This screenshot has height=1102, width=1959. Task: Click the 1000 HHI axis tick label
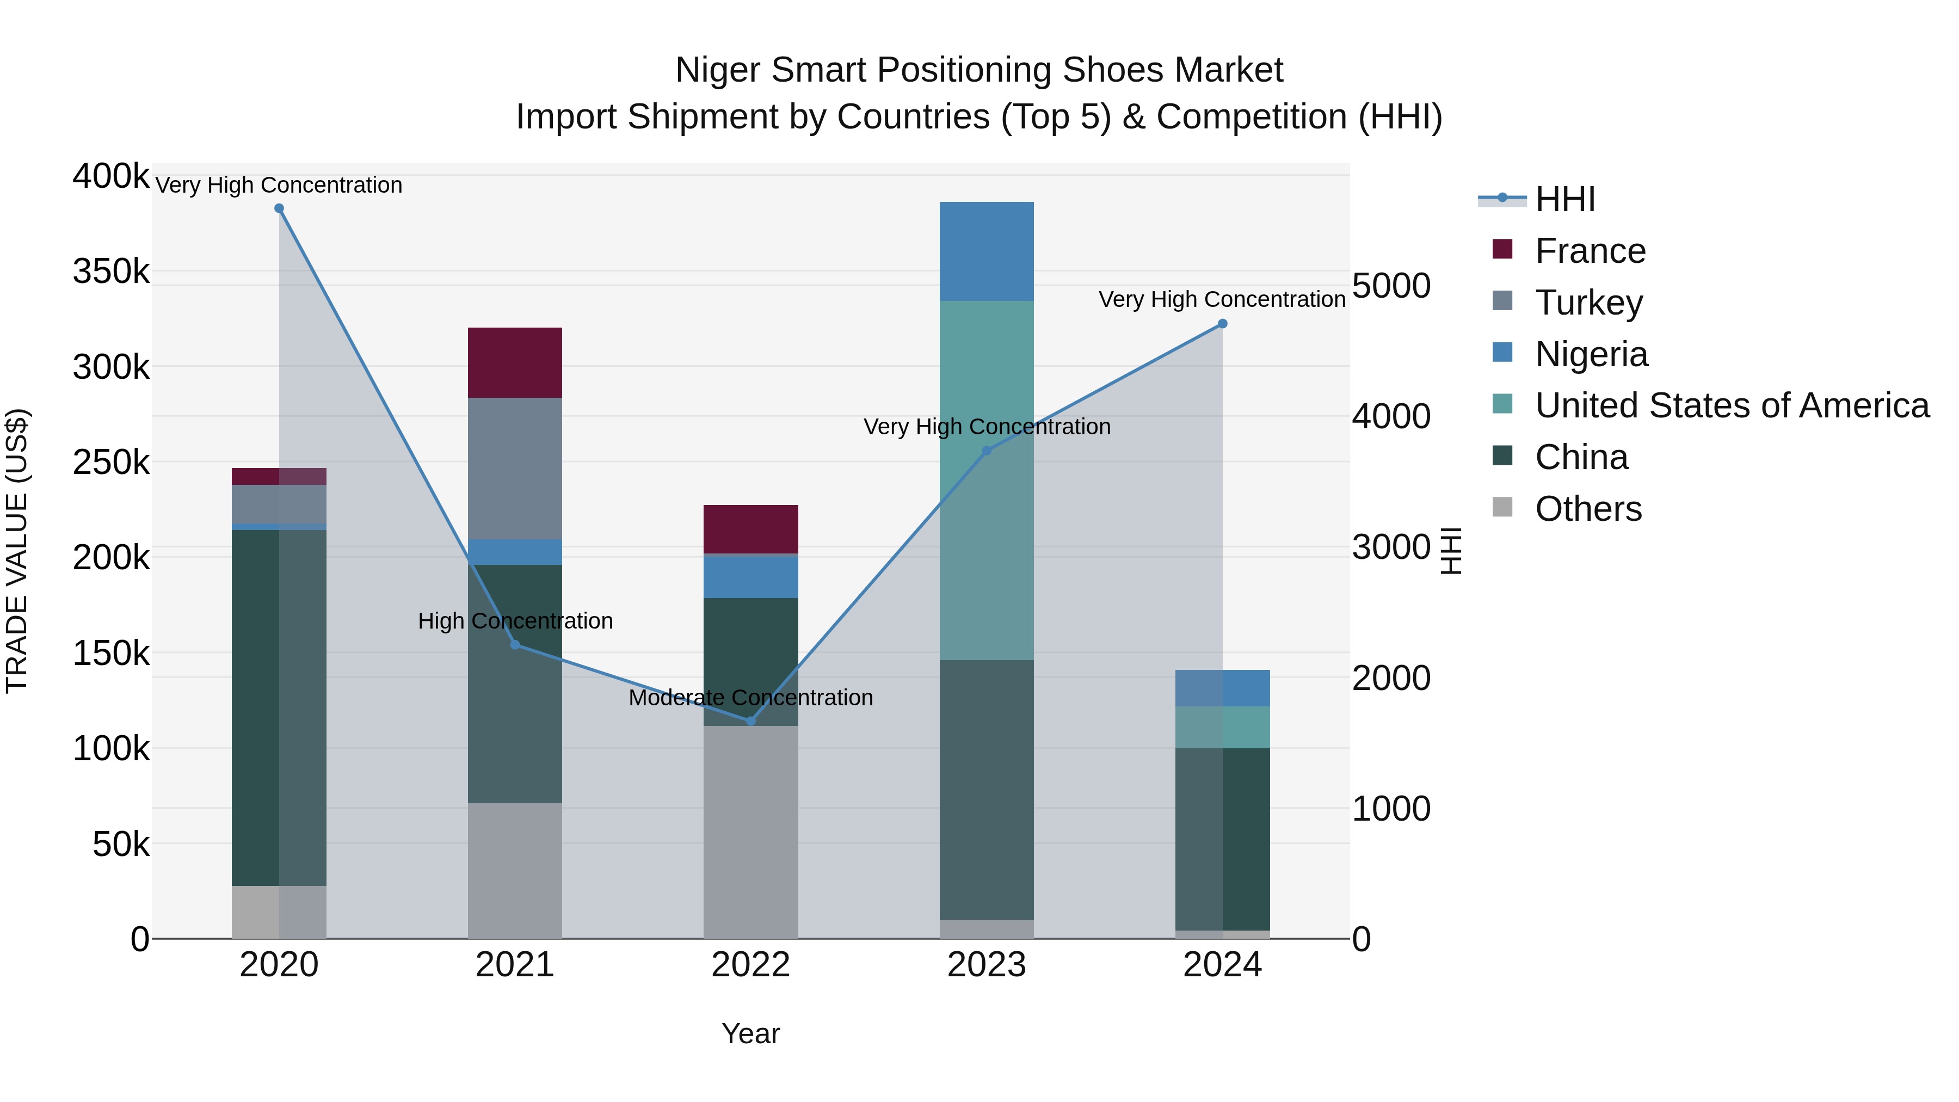click(1391, 809)
